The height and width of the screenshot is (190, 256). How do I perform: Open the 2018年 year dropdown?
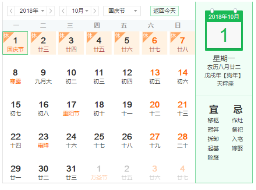pyautogui.click(x=31, y=11)
